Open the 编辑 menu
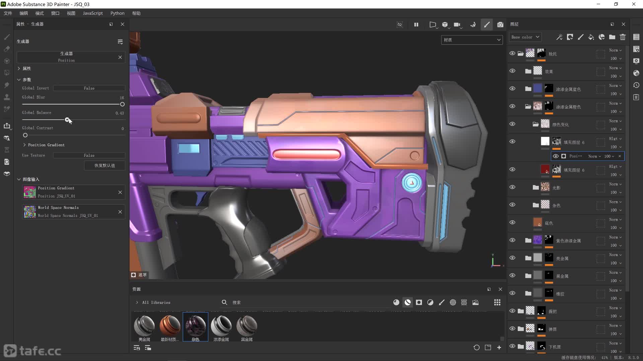The width and height of the screenshot is (643, 361). (24, 13)
